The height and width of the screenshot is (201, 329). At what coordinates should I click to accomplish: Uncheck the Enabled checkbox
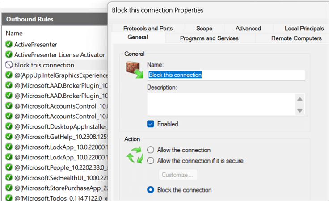click(x=151, y=124)
